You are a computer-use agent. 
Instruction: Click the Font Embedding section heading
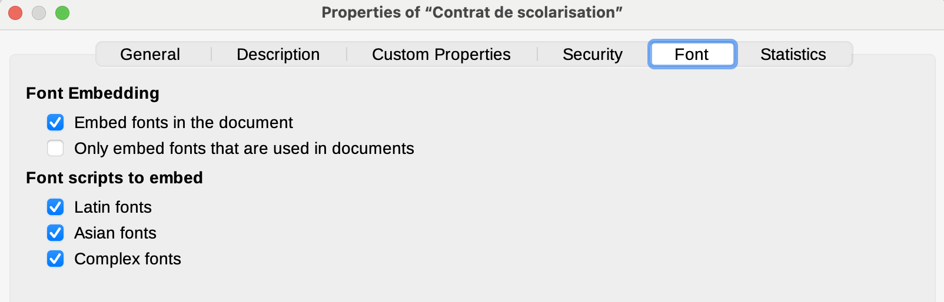point(93,93)
